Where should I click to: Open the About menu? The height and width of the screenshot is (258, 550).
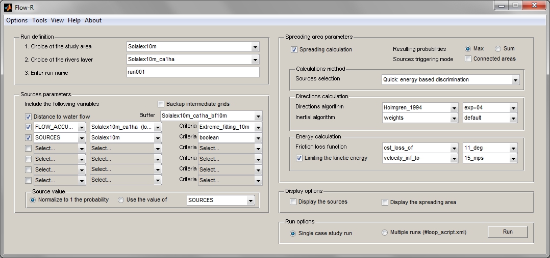coord(93,20)
